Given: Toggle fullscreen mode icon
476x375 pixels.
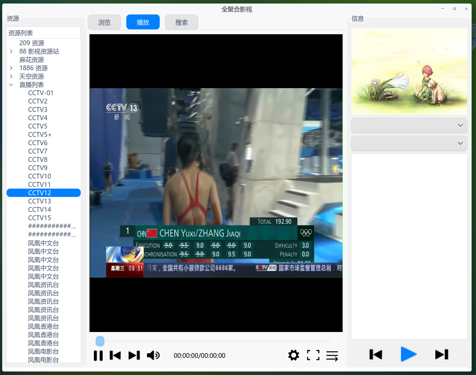Looking at the screenshot, I should 313,355.
